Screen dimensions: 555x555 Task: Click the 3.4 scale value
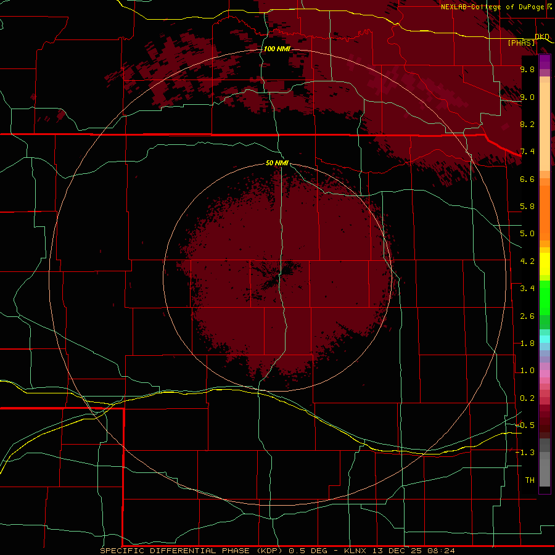(527, 289)
